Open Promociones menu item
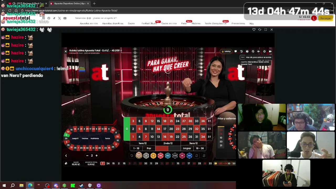This screenshot has width=336, height=189. [x=238, y=23]
